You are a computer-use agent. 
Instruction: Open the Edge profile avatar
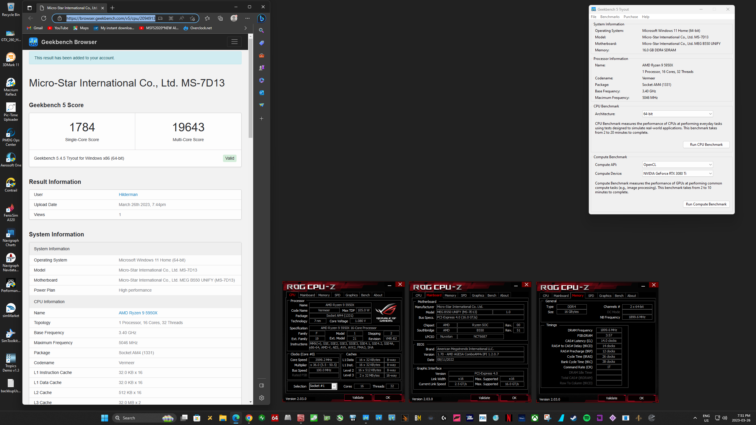click(x=234, y=18)
